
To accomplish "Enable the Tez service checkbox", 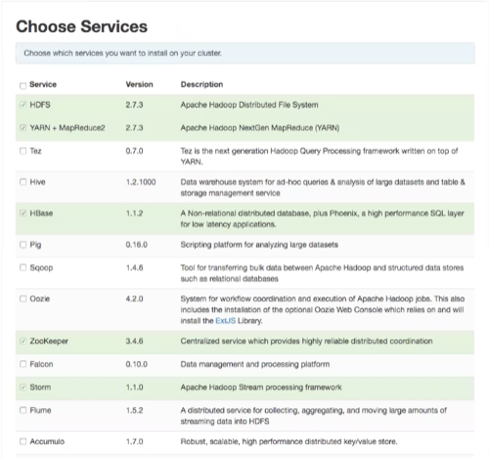I will [22, 151].
